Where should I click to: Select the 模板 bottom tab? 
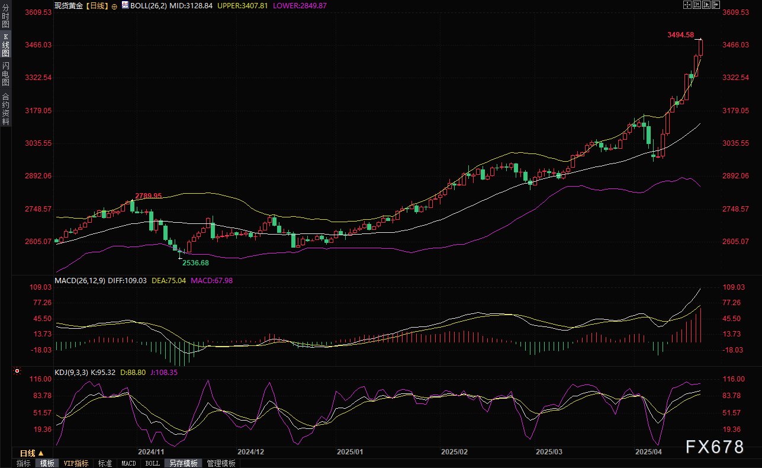pos(47,463)
